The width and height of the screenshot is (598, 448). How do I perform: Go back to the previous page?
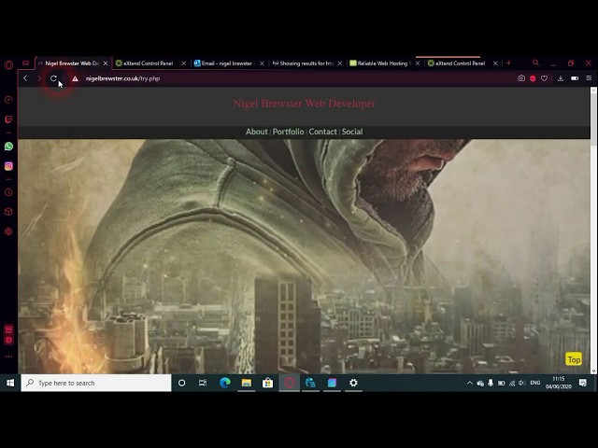[x=25, y=78]
